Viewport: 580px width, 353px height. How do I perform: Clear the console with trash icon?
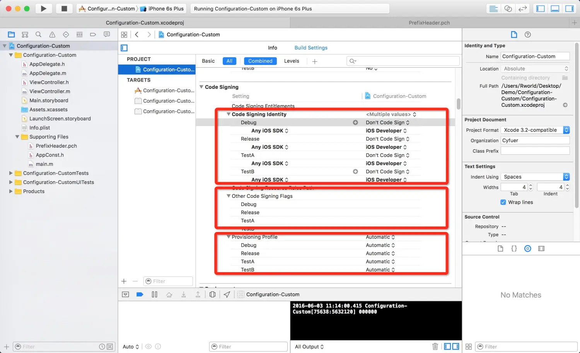click(435, 346)
